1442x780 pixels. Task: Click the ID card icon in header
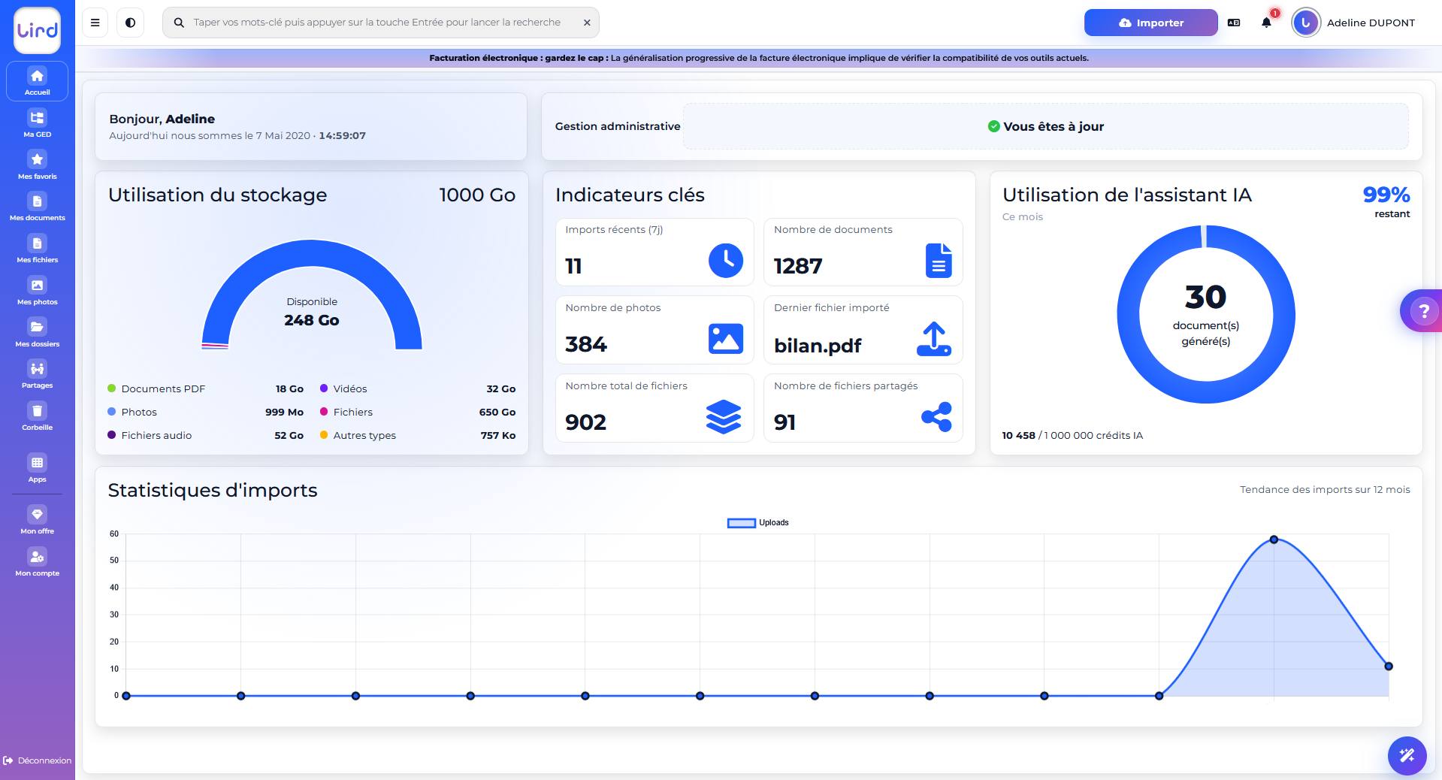click(1233, 23)
